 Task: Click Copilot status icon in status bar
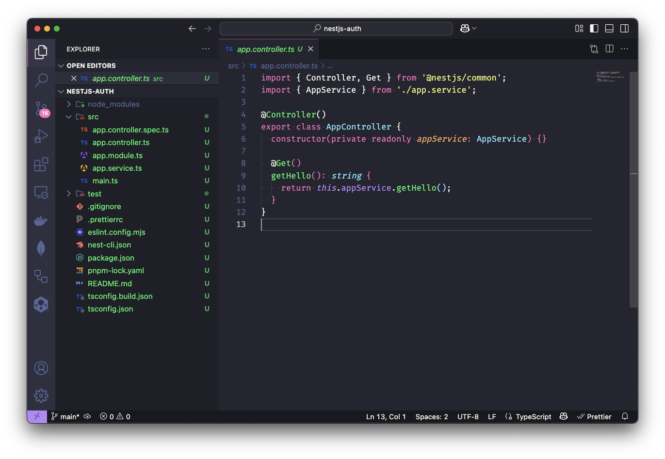(x=564, y=416)
